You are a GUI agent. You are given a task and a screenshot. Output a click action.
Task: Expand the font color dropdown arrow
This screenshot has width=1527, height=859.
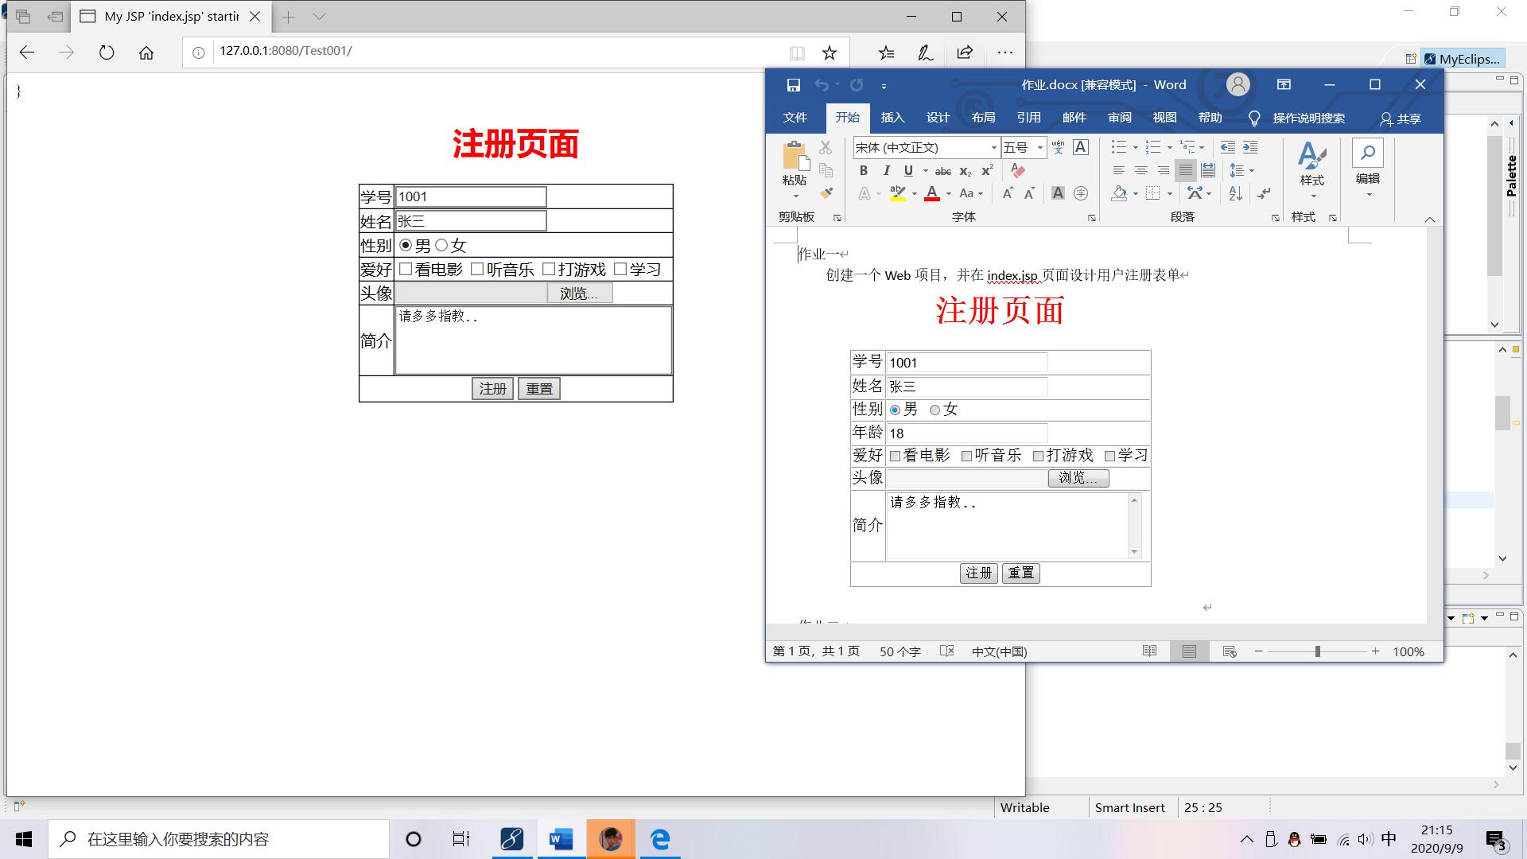click(x=948, y=193)
